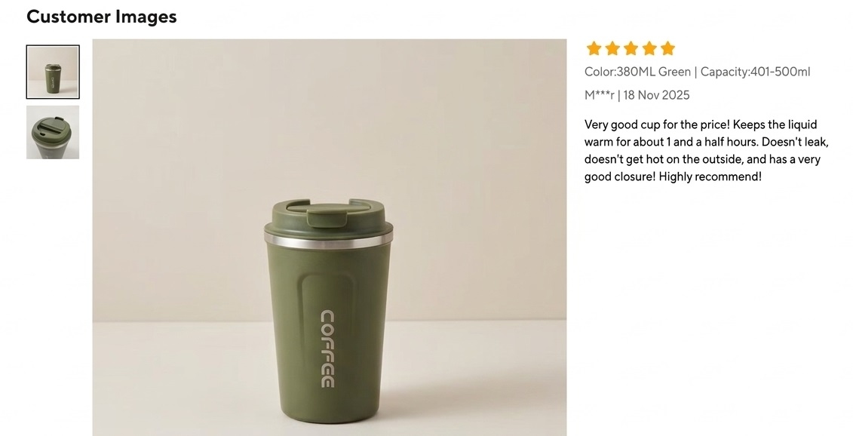Screen dimensions: 853x436
Task: Click the cup's green lid in main image
Action: pyautogui.click(x=328, y=216)
